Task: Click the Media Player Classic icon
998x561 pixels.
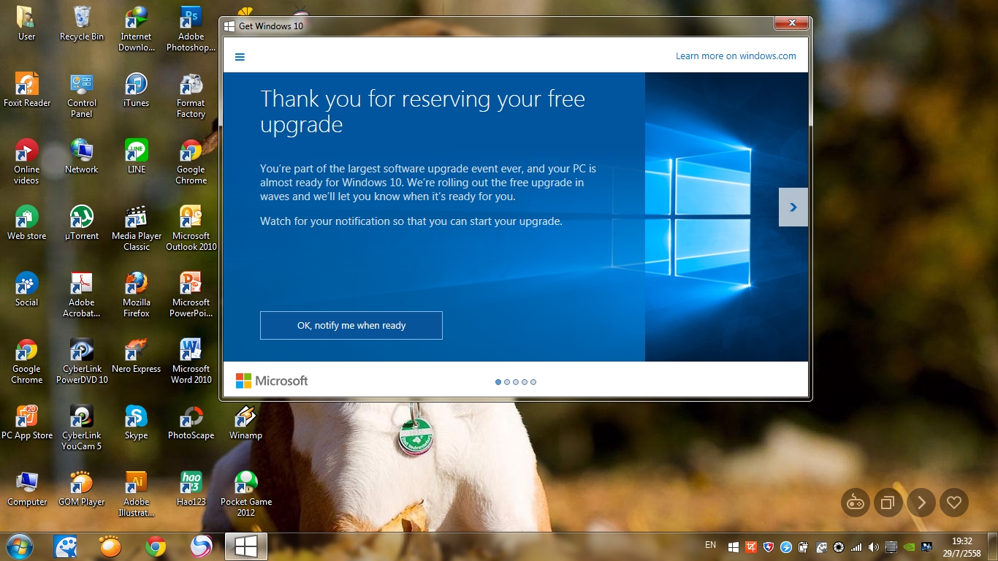Action: [x=137, y=228]
